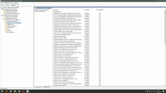Switch to the «Стандартный» tab
This screenshot has height=93, width=166.
pyautogui.click(x=46, y=87)
